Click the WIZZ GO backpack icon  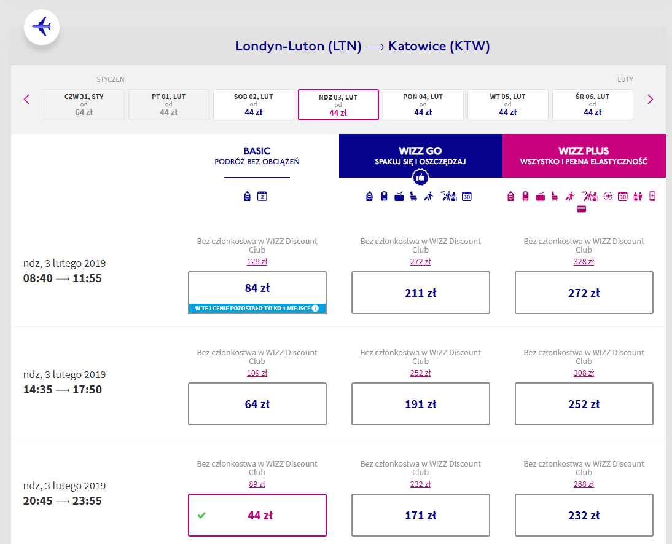coord(369,197)
